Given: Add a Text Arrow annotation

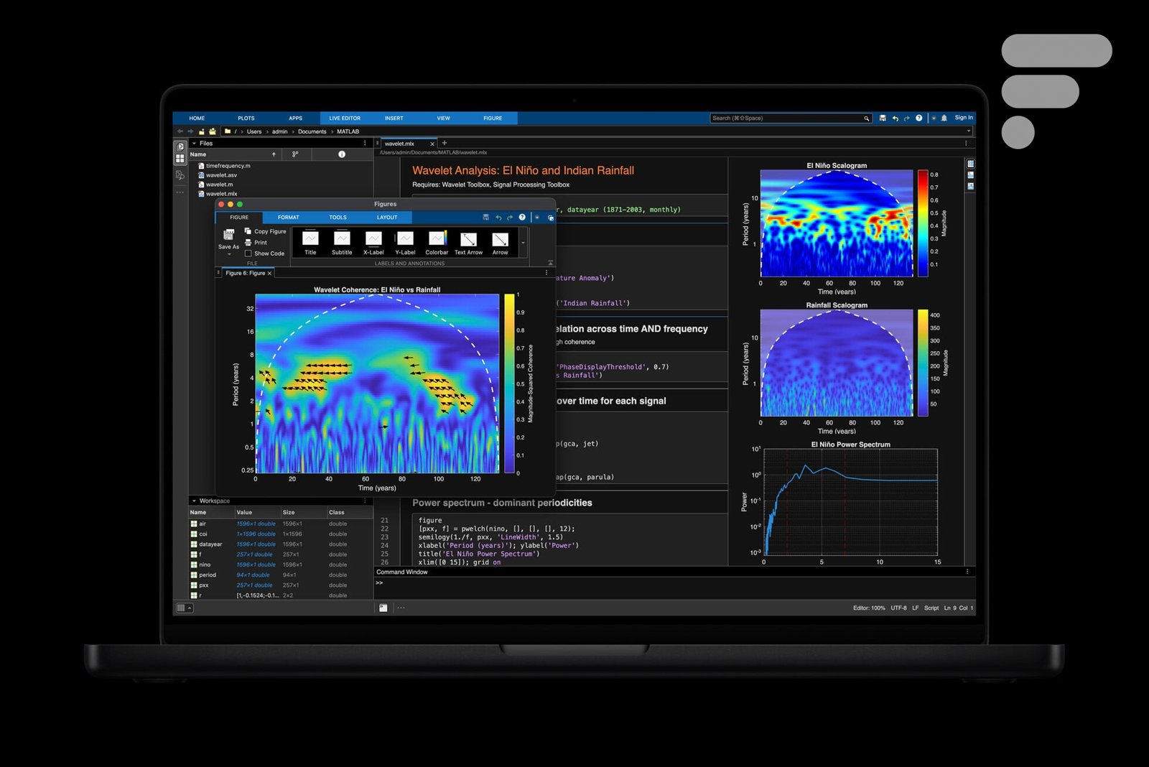Looking at the screenshot, I should pyautogui.click(x=468, y=240).
